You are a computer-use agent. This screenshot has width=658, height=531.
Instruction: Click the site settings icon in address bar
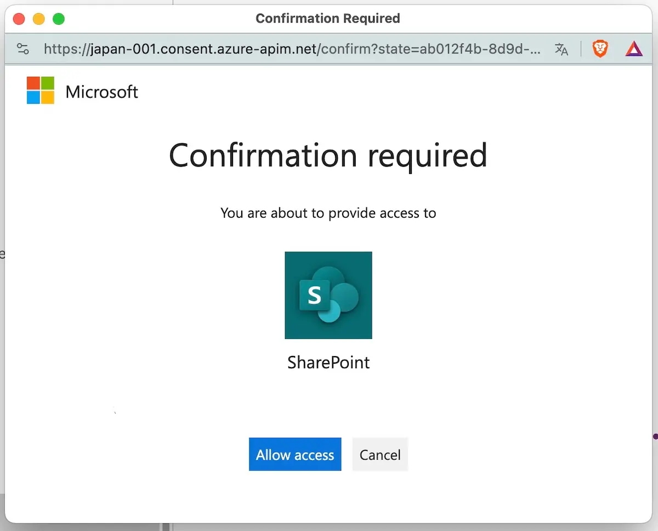[x=23, y=49]
